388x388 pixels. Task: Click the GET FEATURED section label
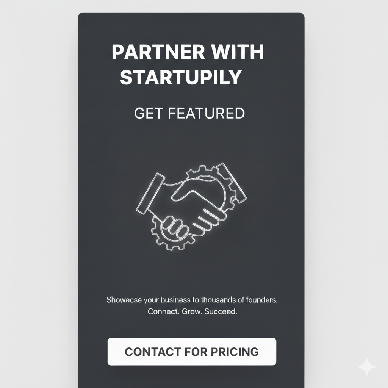click(x=189, y=113)
